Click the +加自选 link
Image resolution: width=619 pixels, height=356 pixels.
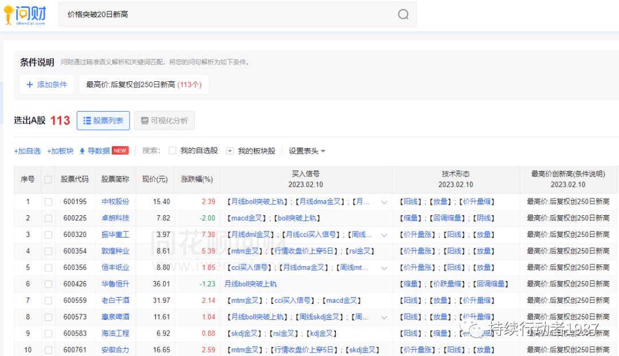pos(28,151)
